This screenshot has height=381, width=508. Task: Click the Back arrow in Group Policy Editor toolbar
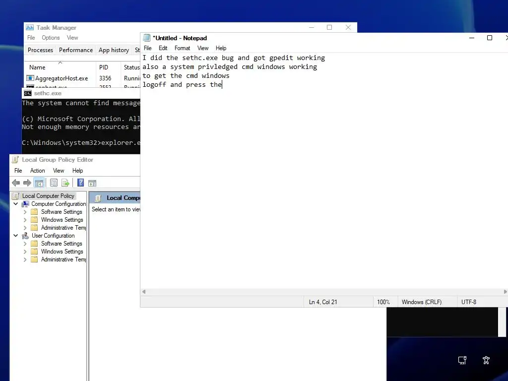[16, 183]
